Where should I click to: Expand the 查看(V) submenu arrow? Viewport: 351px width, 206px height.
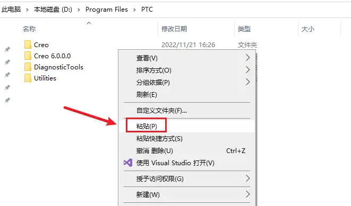click(247, 58)
